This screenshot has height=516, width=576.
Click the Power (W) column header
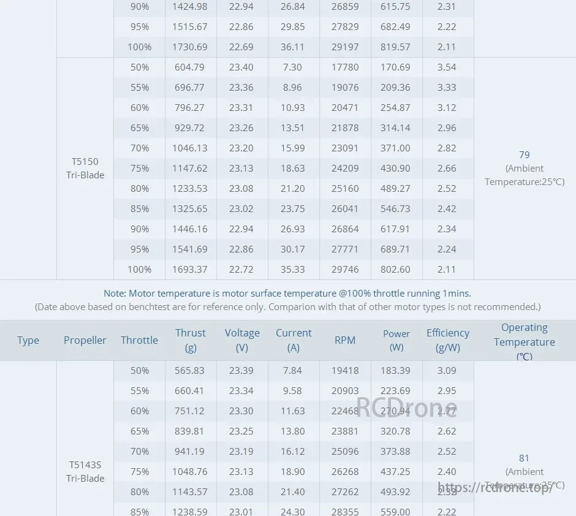(x=396, y=340)
